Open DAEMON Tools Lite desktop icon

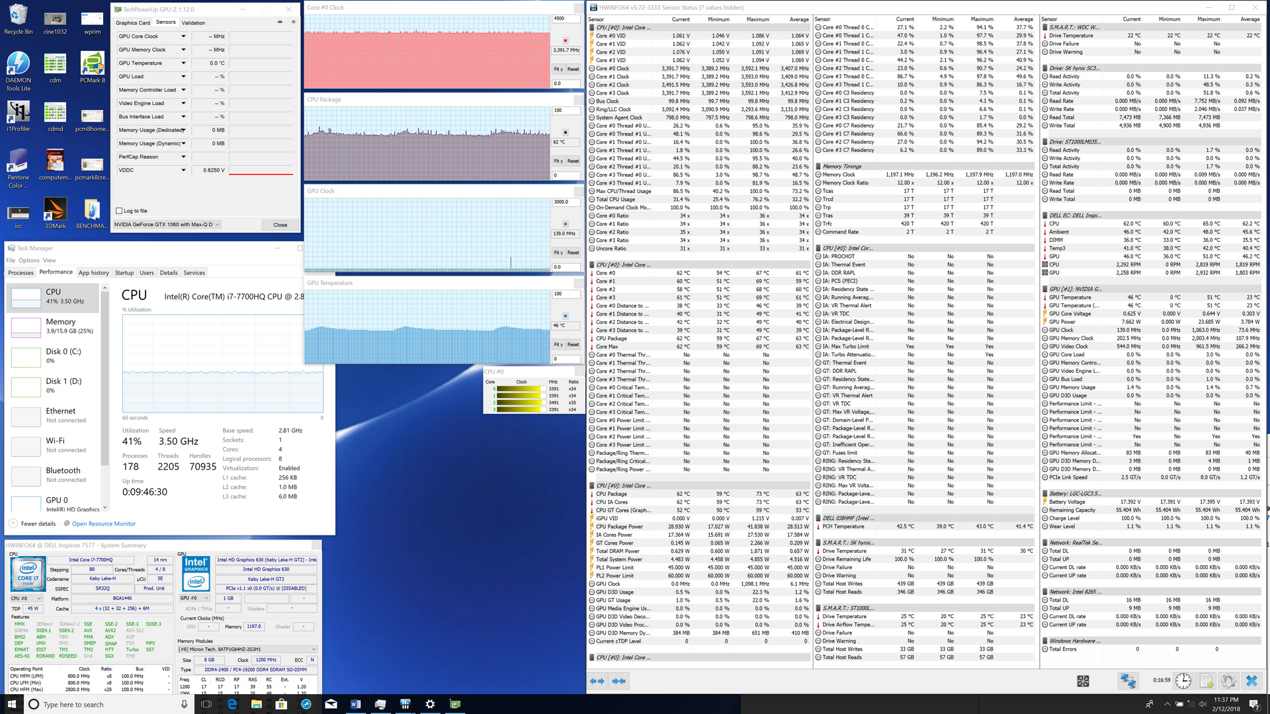tap(19, 71)
